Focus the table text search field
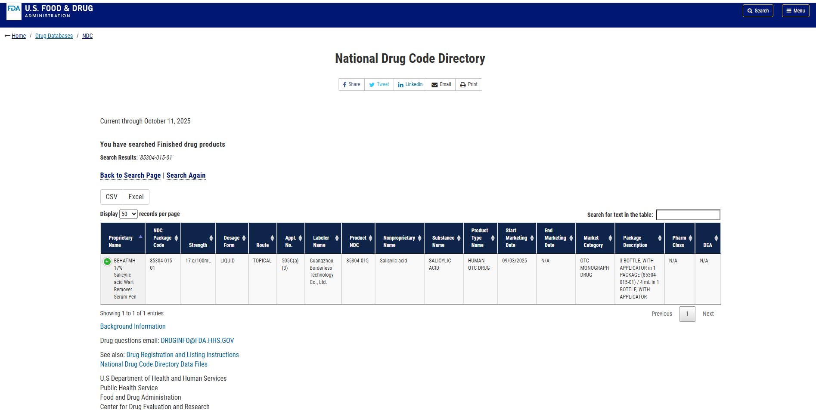The height and width of the screenshot is (410, 816). (688, 215)
